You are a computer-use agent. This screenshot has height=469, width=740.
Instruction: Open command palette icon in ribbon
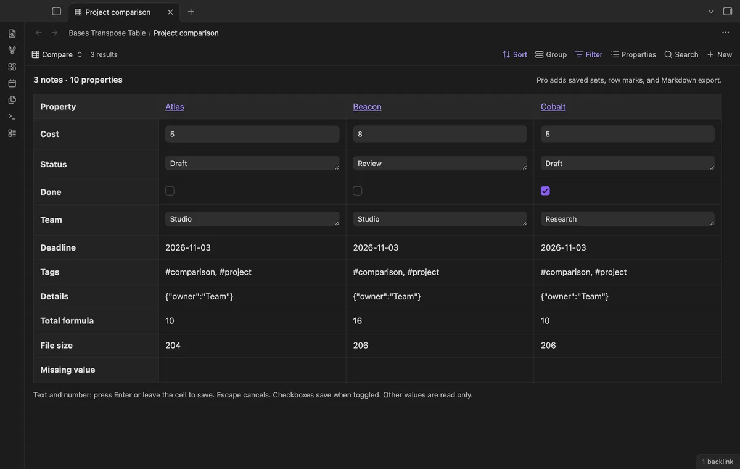pos(12,117)
